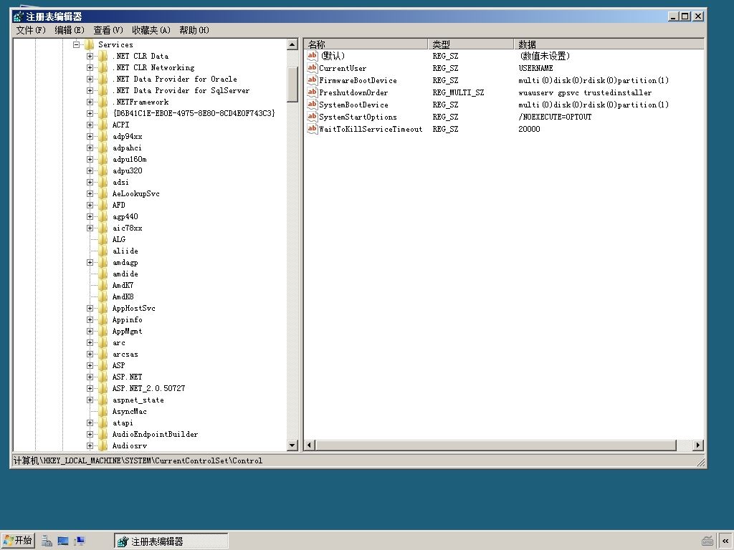The width and height of the screenshot is (734, 550).
Task: Click the string icon for the default value
Action: (x=313, y=56)
